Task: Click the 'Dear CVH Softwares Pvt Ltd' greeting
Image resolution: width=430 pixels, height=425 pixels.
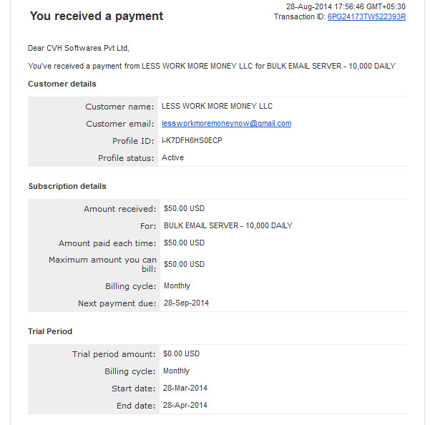Action: coord(79,49)
